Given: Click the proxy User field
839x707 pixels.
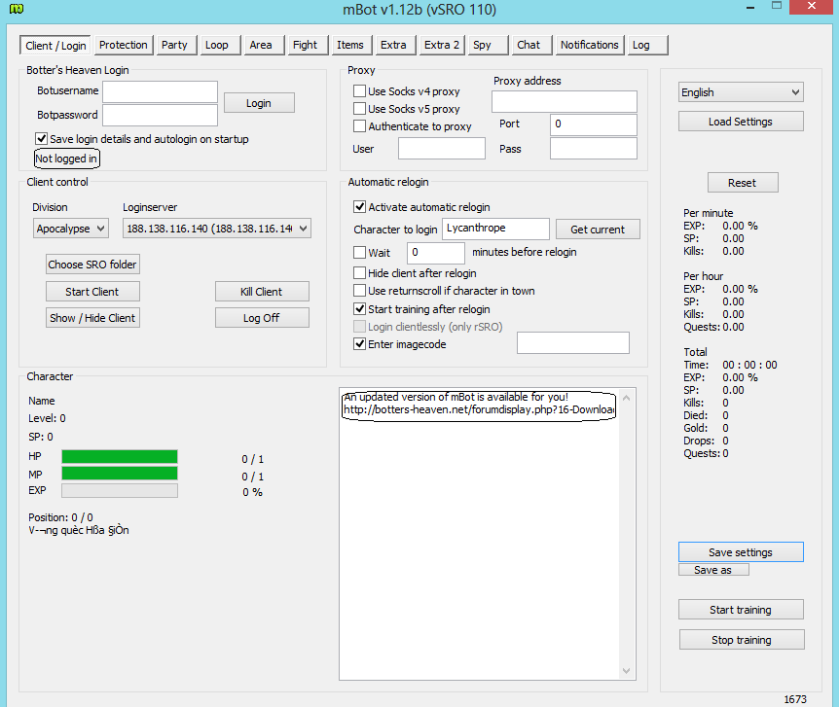Looking at the screenshot, I should [442, 148].
